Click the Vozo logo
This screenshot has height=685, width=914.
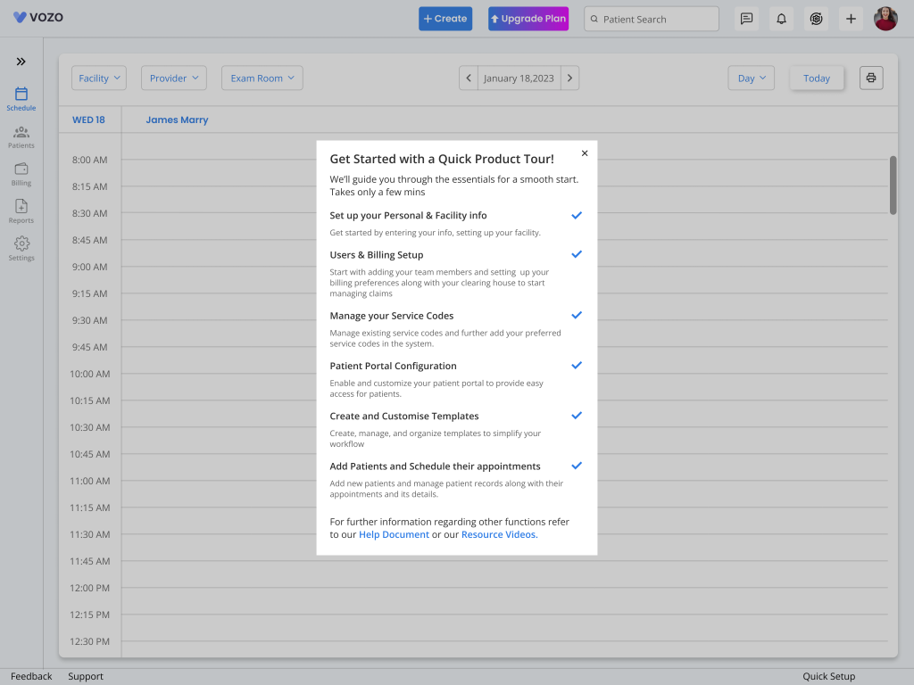pos(38,18)
